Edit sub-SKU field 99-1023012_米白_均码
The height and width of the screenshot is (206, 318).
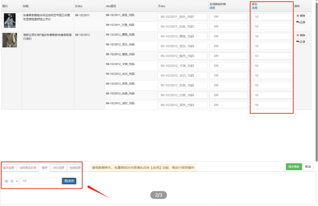click(x=182, y=75)
